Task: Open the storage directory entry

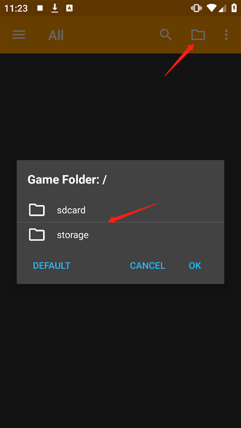Action: click(120, 235)
